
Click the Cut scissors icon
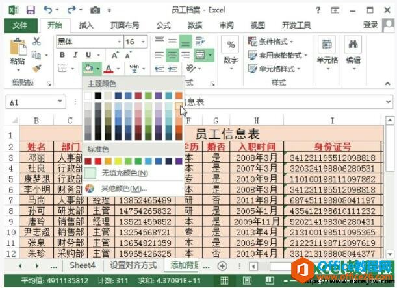pos(36,41)
